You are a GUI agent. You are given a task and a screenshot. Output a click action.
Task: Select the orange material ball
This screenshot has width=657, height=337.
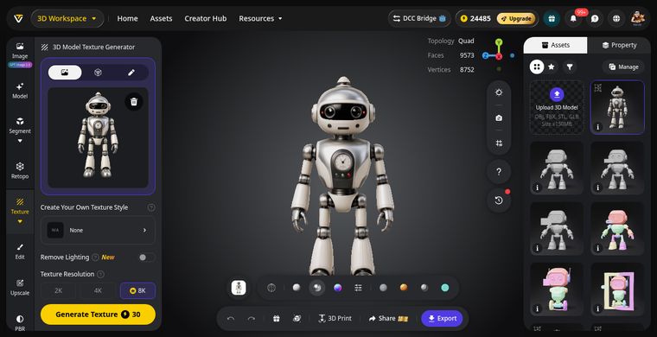point(404,288)
